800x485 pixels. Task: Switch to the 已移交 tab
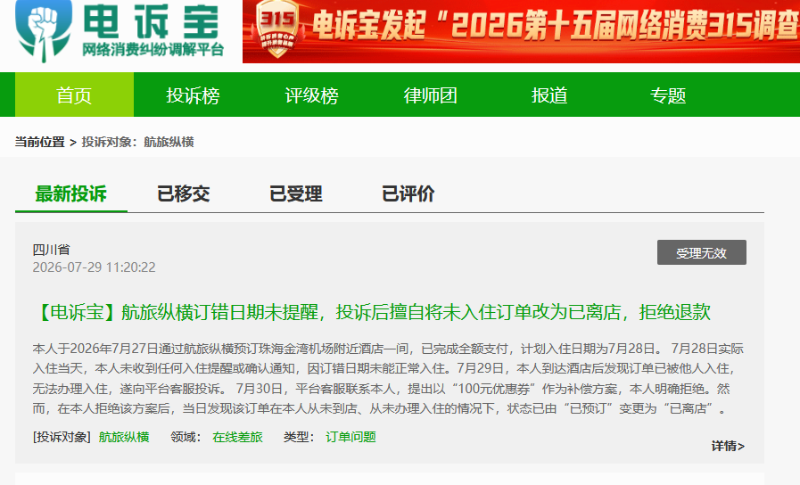(184, 193)
